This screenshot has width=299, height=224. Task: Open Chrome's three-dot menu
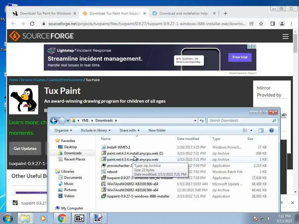291,24
